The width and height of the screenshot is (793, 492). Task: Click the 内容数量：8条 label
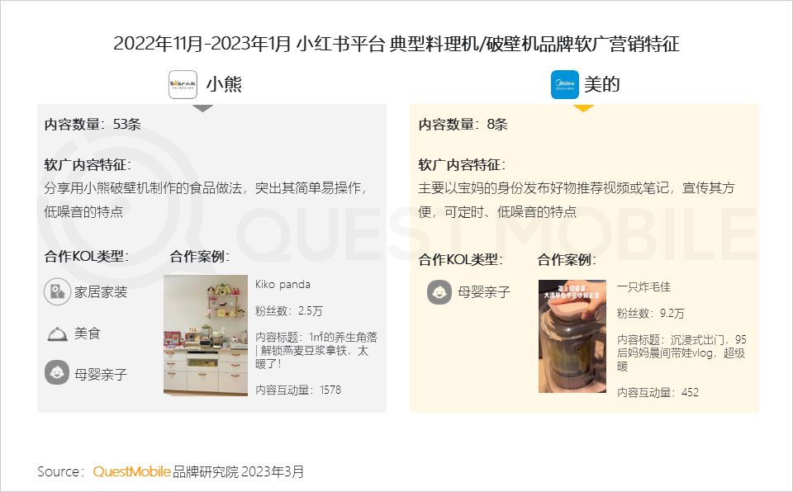click(463, 125)
